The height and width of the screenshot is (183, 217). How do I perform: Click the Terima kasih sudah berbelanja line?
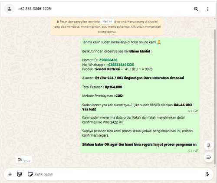(122, 42)
